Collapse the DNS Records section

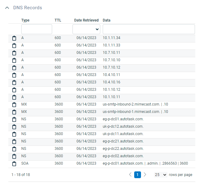(7, 8)
